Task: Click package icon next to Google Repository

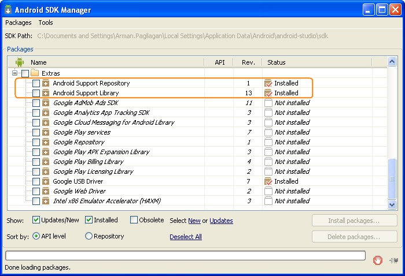Action: tap(46, 142)
